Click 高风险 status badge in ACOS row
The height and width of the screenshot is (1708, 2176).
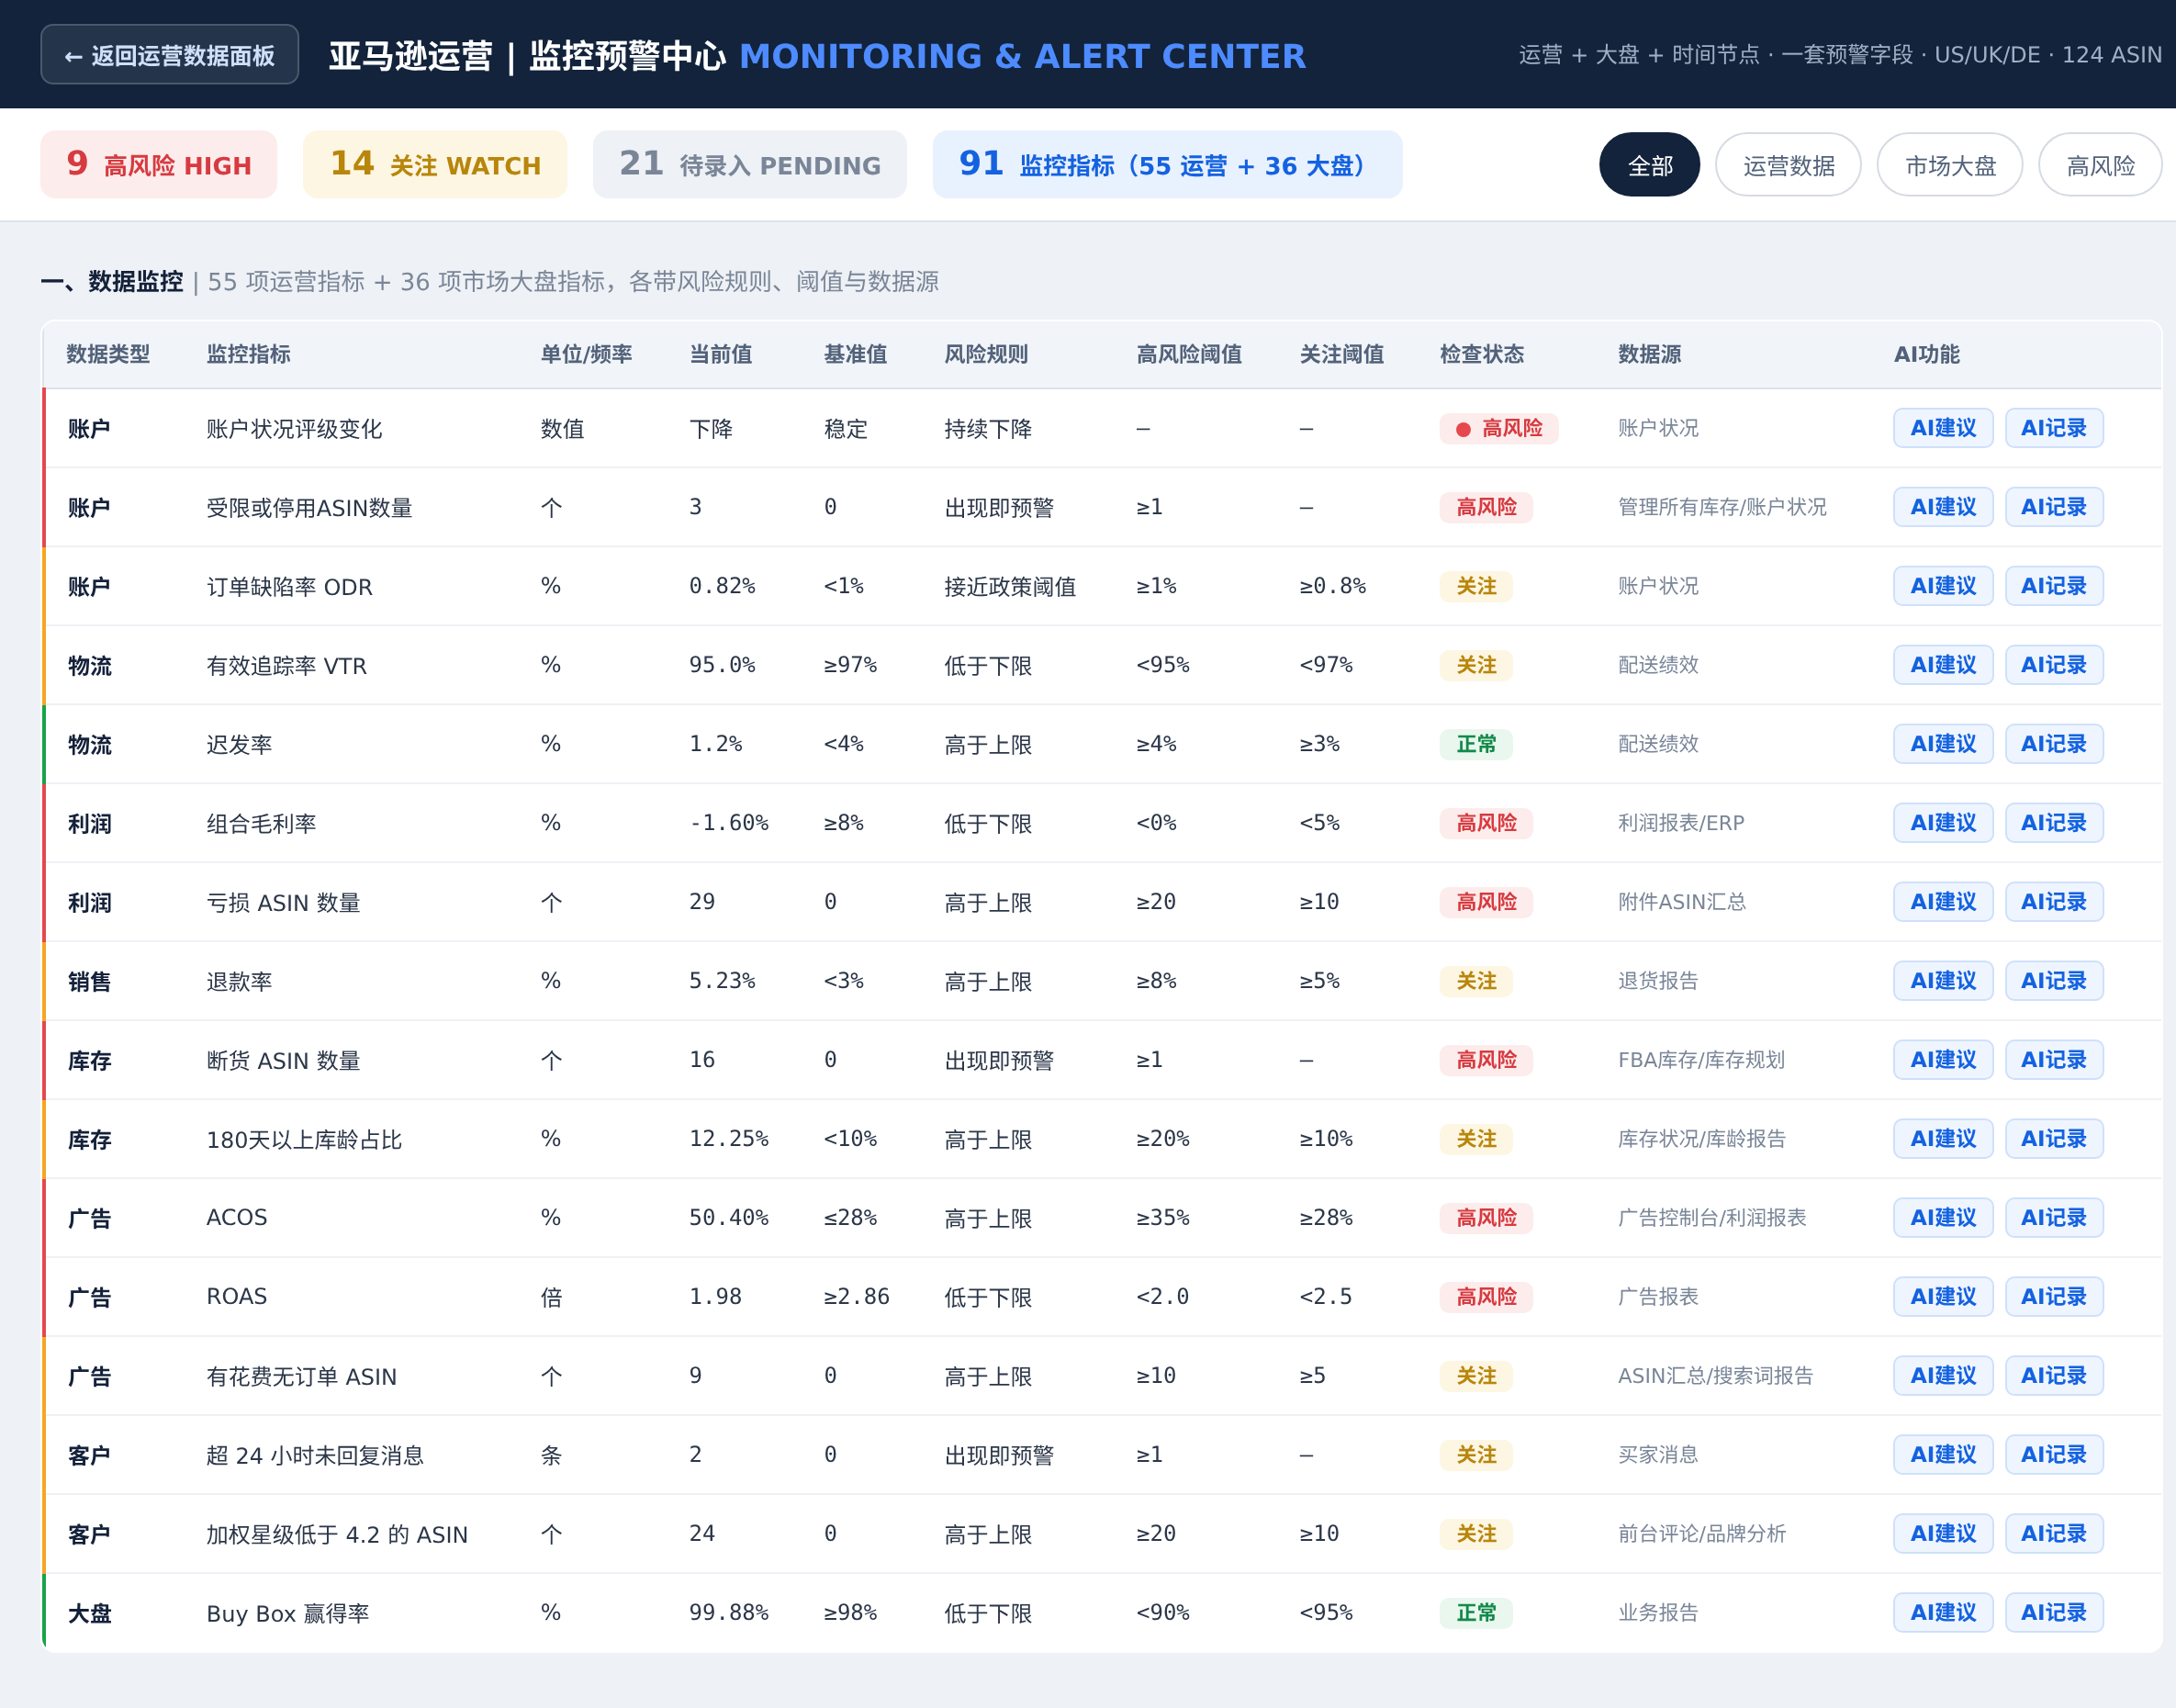coord(1486,1218)
